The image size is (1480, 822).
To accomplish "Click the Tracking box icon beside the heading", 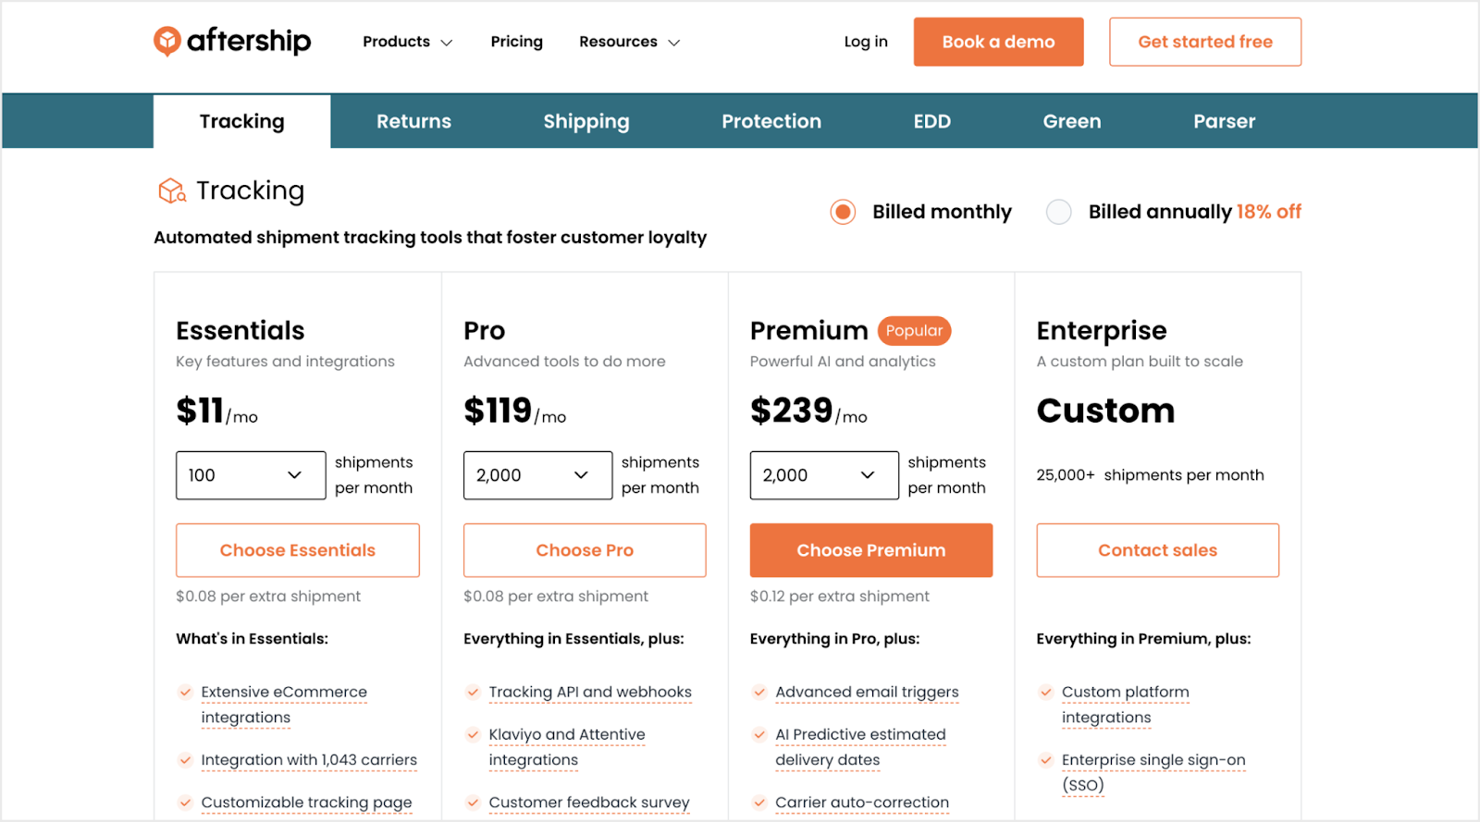I will coord(172,190).
